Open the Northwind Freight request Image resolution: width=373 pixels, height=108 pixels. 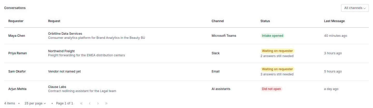[x=61, y=51]
